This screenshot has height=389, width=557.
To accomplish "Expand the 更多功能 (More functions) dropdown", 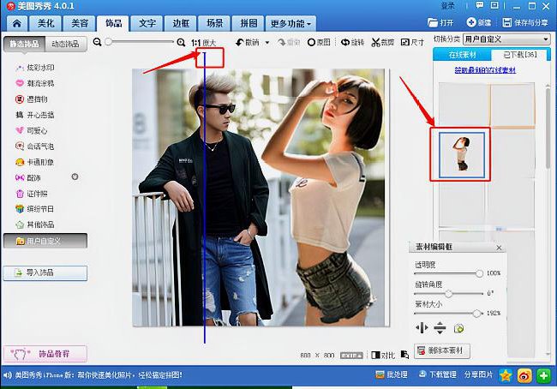I will pos(290,23).
